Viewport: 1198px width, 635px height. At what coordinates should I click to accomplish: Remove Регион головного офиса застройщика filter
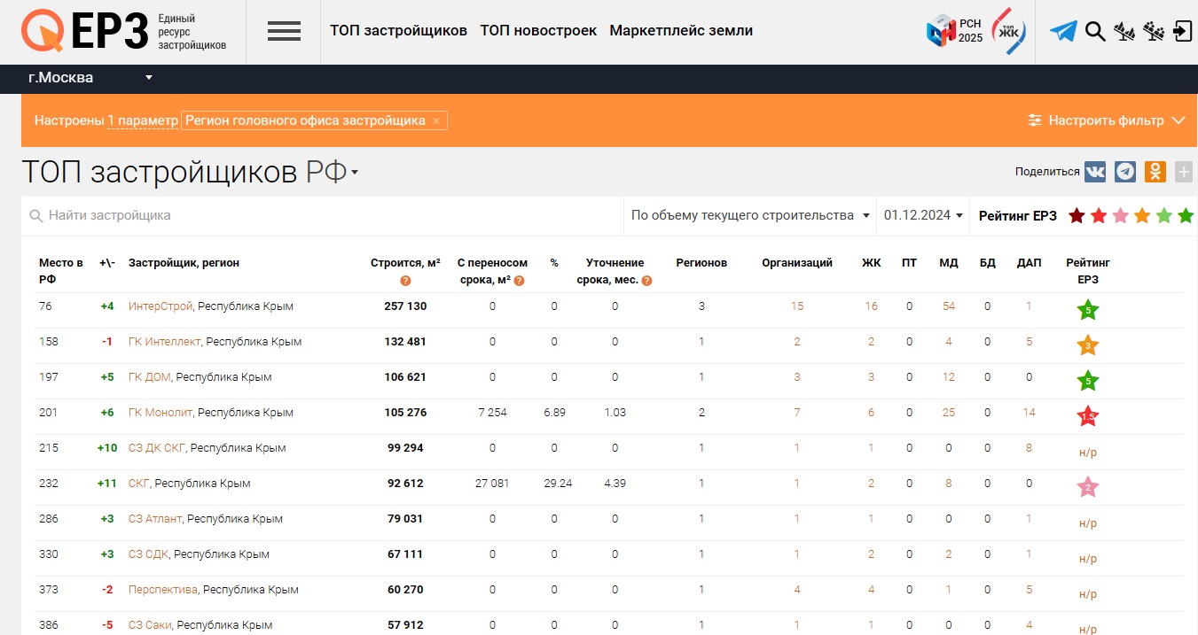pyautogui.click(x=436, y=121)
